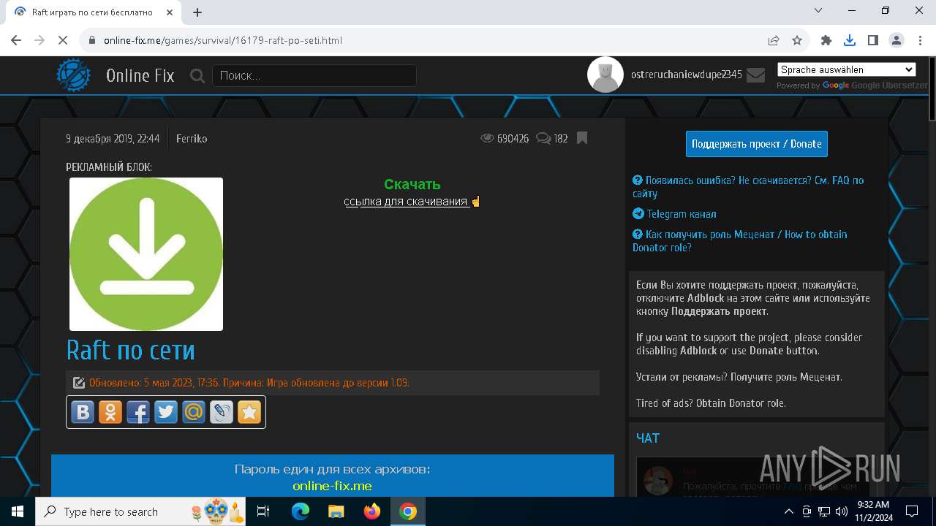Open the author Ferriko link

(192, 138)
